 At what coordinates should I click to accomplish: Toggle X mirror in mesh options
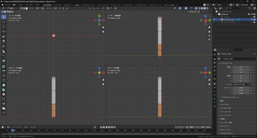(x=191, y=12)
